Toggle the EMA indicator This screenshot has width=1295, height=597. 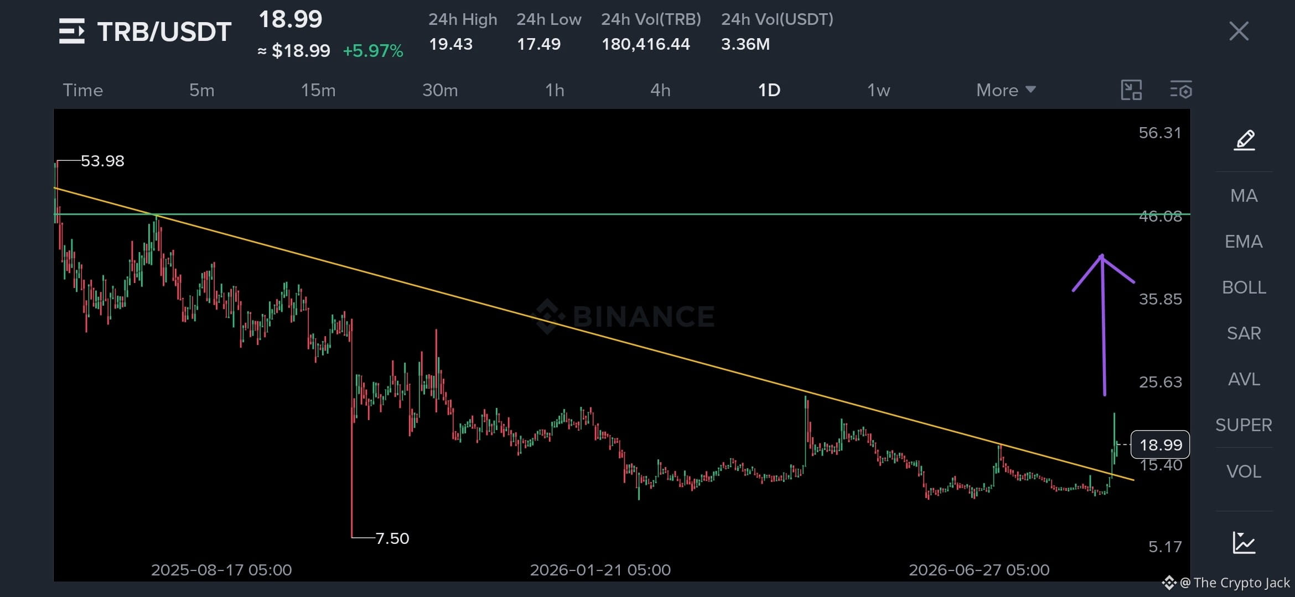click(1244, 242)
